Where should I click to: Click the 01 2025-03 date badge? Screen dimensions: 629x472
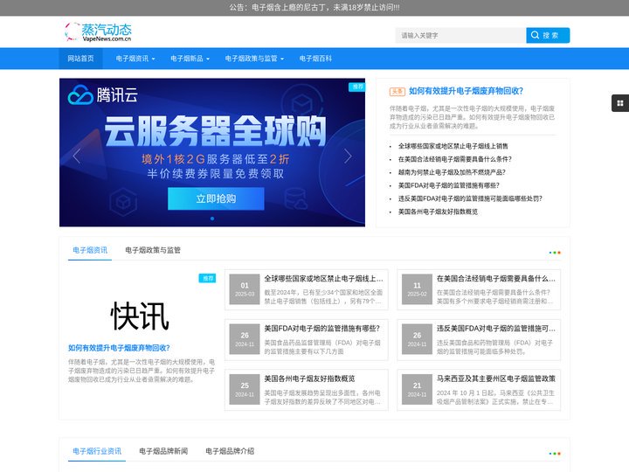[245, 289]
